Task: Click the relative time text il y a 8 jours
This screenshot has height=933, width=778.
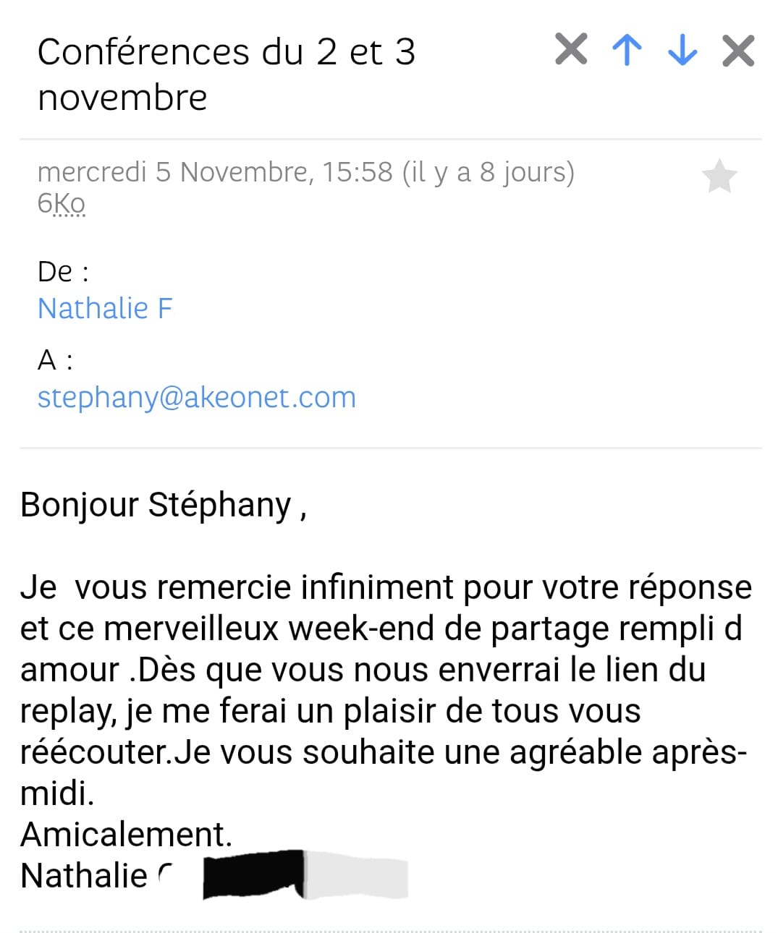Action: tap(489, 172)
